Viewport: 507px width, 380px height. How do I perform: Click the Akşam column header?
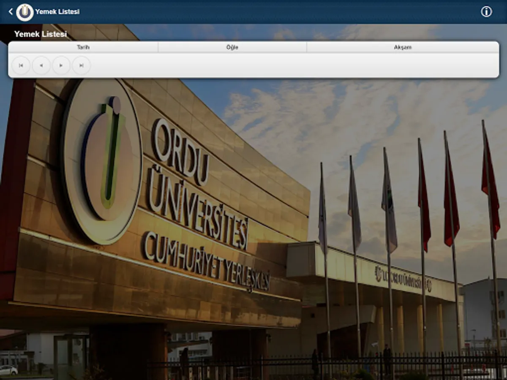coord(403,47)
